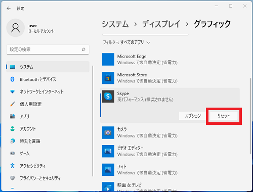
Task: Open ネットワークとインターネット settings
Action: 48,91
